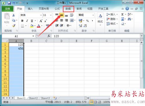The width and height of the screenshot is (145, 106).
Task: Click Find and Select binoculars icon
Action: (129, 19)
